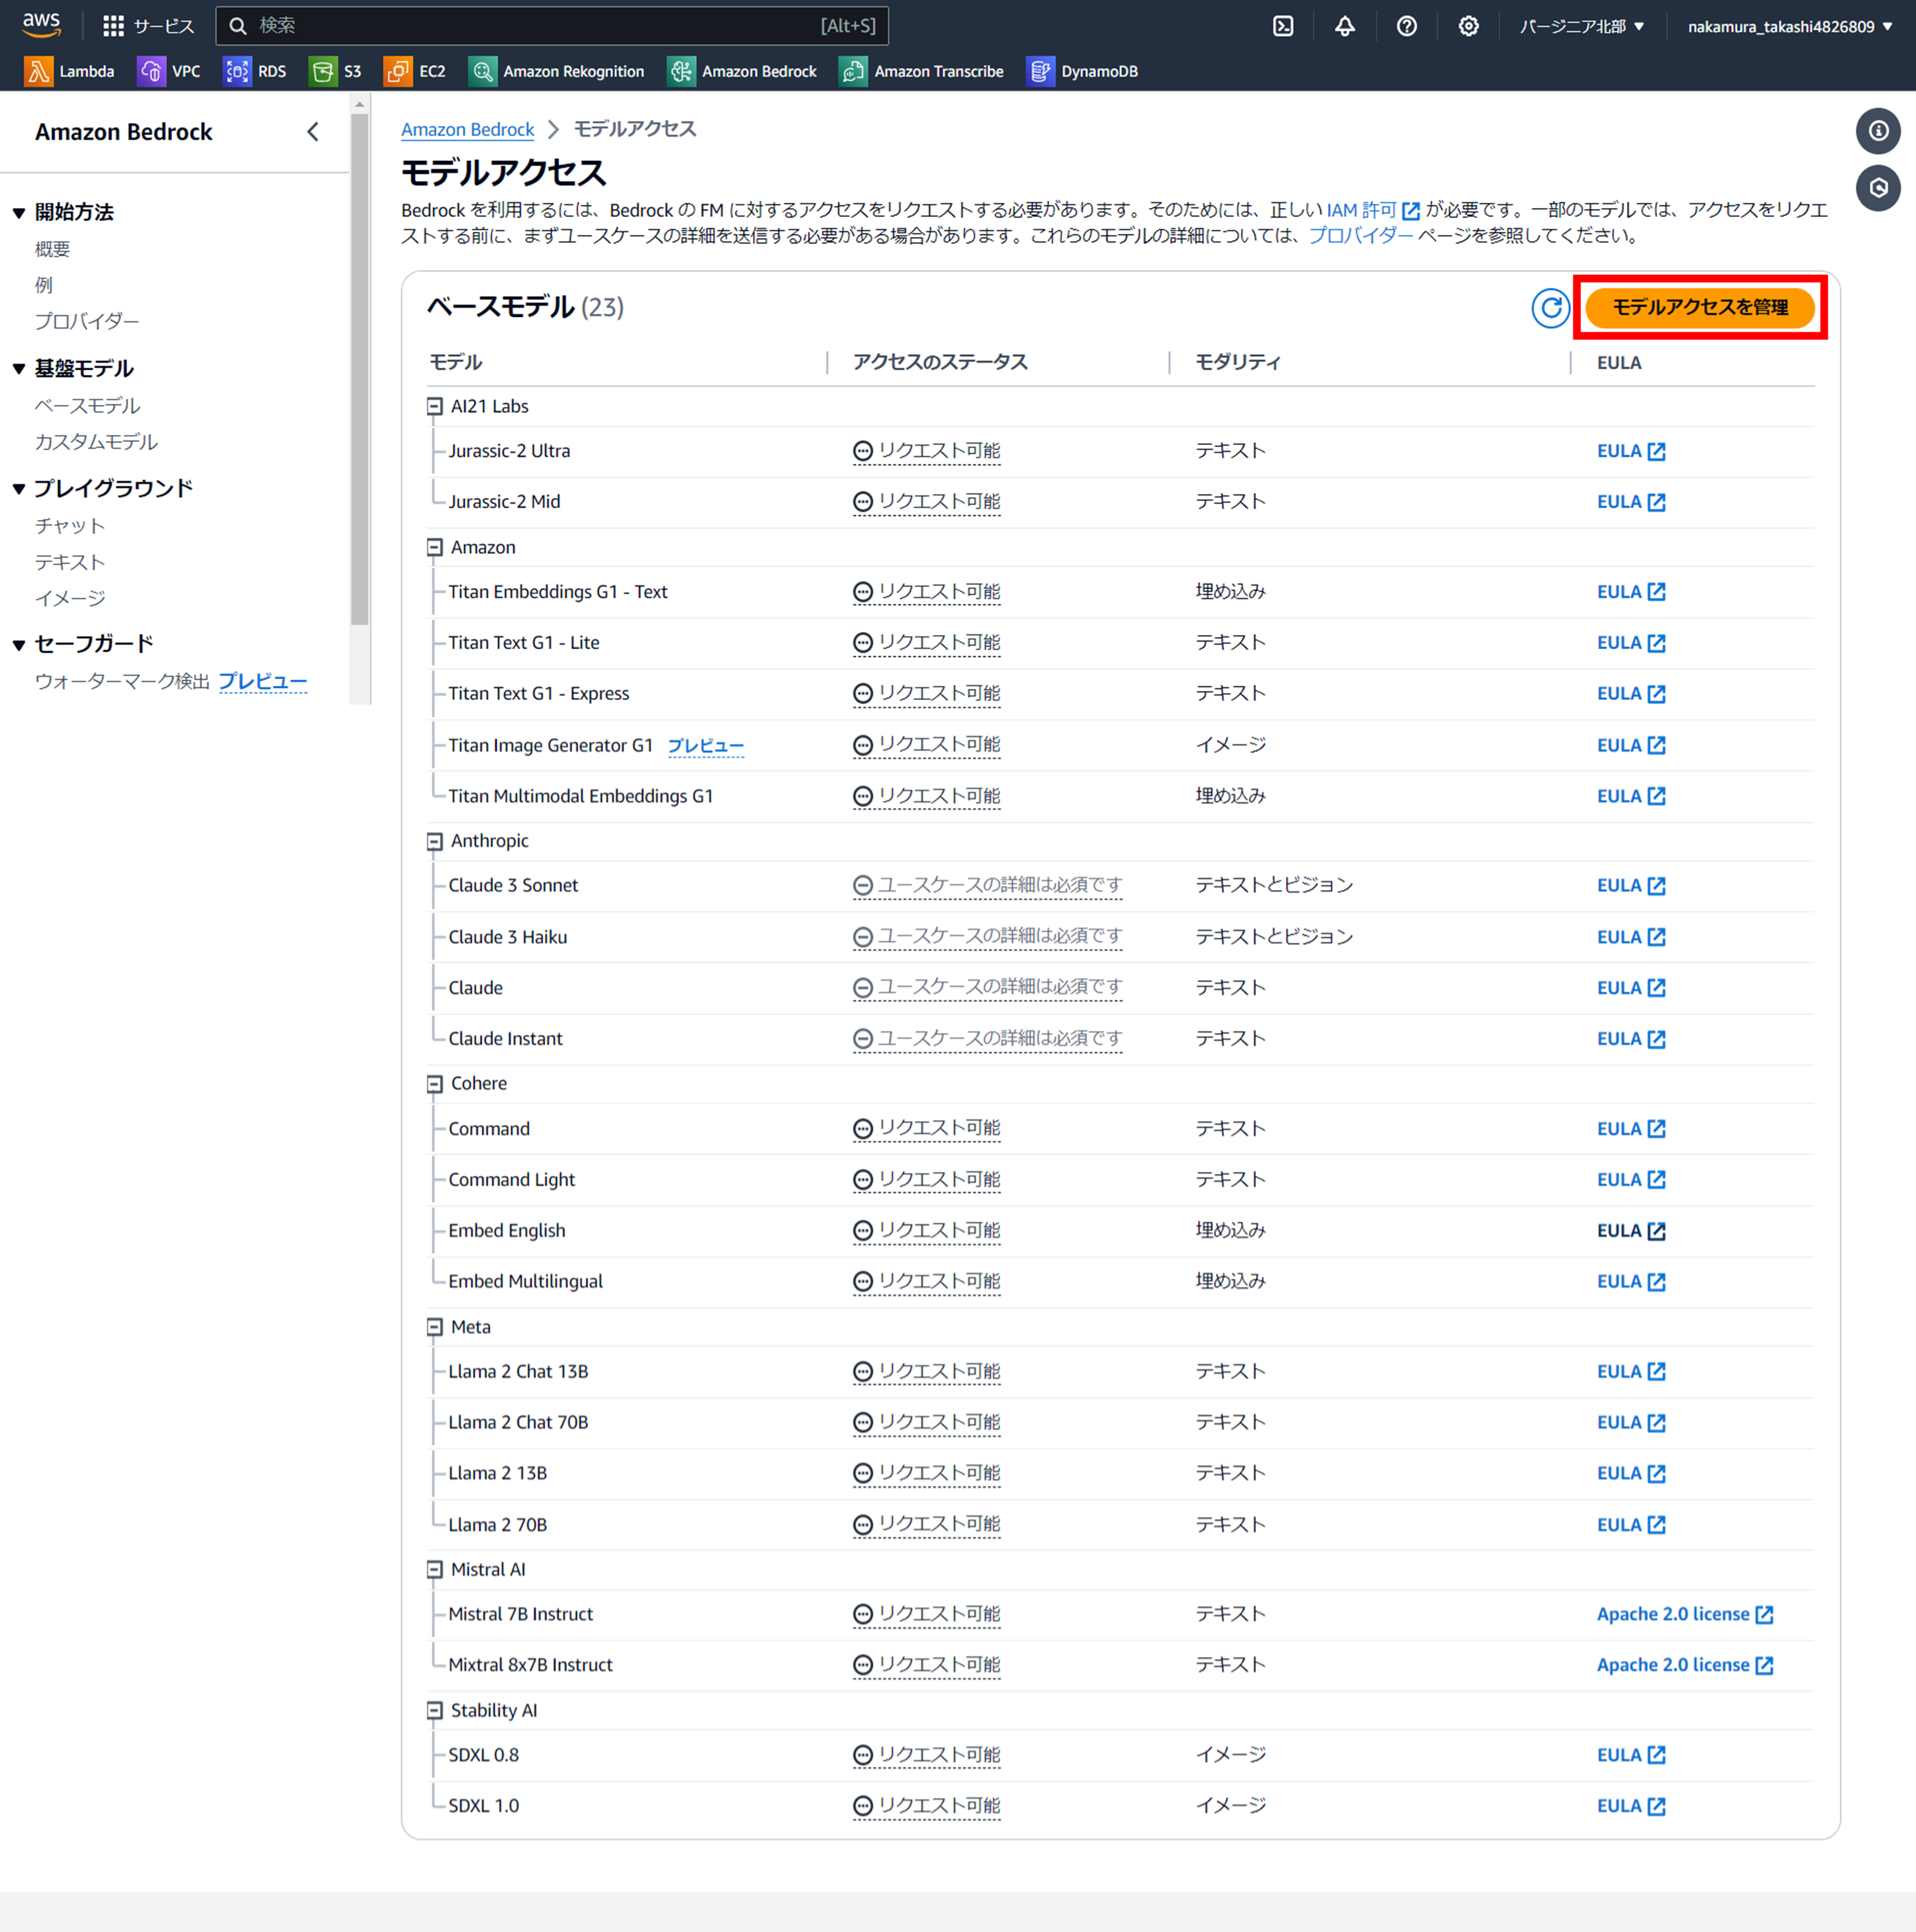The width and height of the screenshot is (1916, 1932).
Task: Collapse the プレイグラウンド sidebar section
Action: [x=19, y=489]
